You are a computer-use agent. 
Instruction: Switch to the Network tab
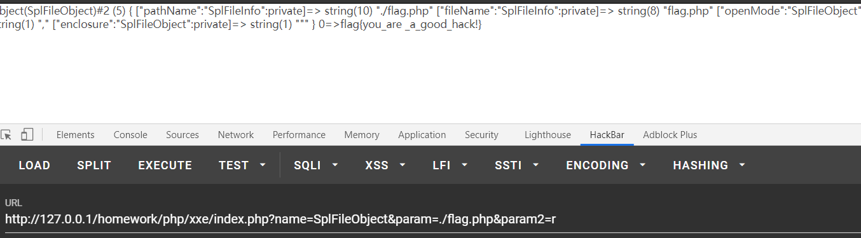(x=236, y=135)
